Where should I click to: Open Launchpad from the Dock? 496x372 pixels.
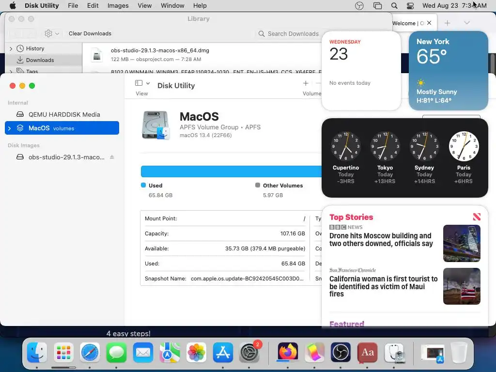coord(63,353)
